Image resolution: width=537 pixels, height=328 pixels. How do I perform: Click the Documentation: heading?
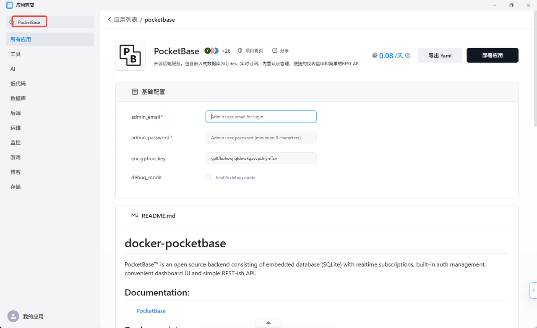click(157, 292)
